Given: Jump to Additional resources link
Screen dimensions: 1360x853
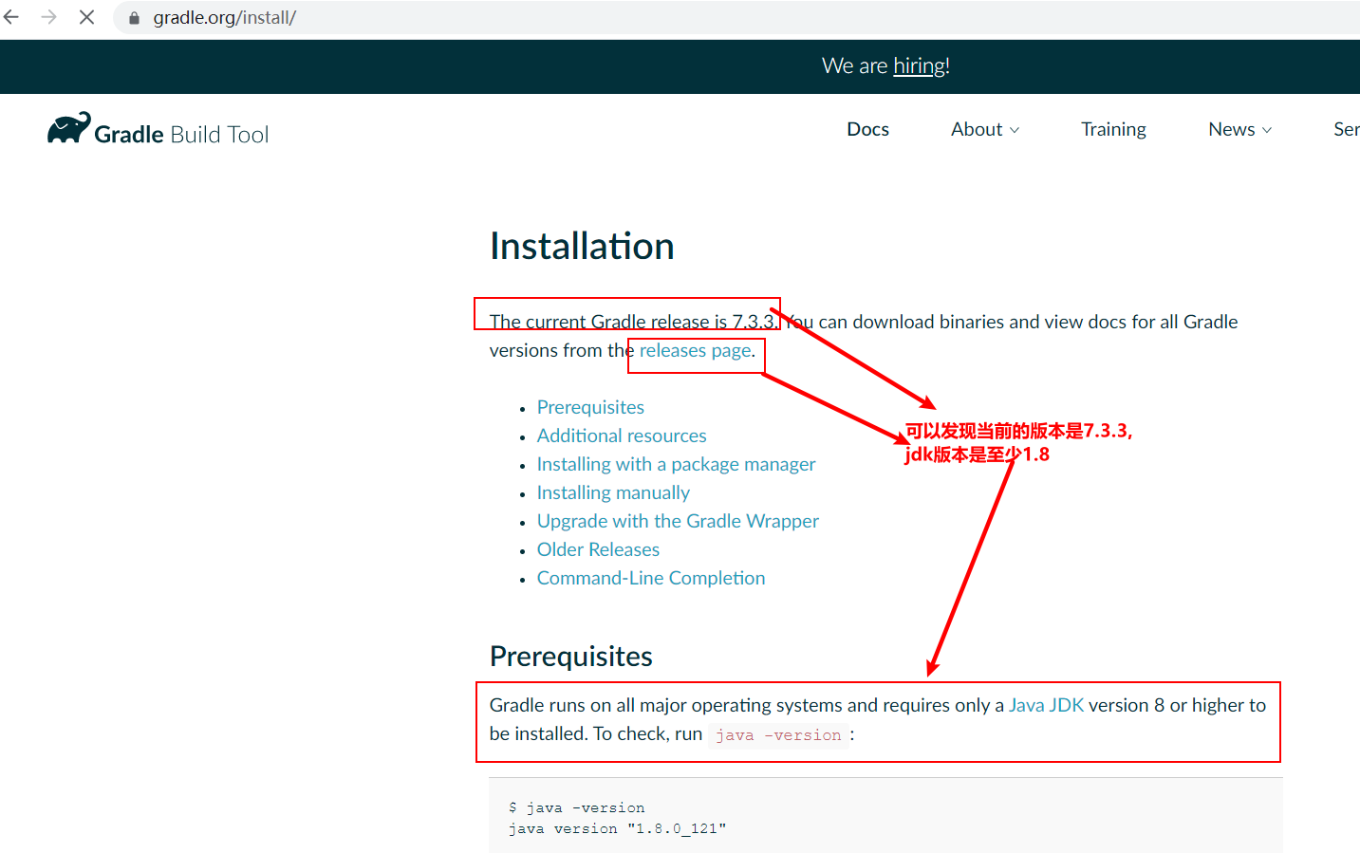Looking at the screenshot, I should 622,436.
